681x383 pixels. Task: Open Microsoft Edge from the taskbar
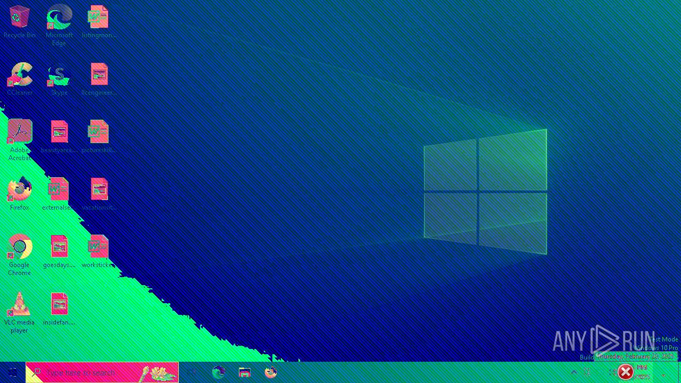(219, 372)
